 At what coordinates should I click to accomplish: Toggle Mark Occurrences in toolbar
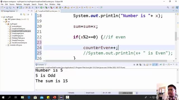tap(21, 7)
